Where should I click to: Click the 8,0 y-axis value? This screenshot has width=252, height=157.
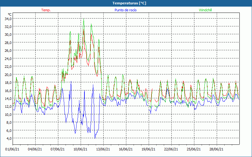tap(9, 122)
